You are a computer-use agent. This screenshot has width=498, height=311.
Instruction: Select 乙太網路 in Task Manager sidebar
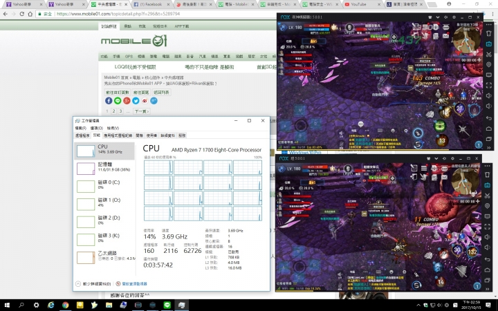pos(104,257)
